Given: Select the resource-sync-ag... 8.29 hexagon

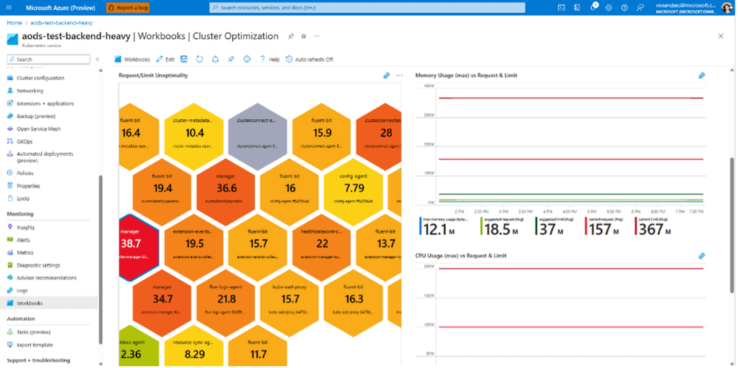Looking at the screenshot, I should pos(194,347).
